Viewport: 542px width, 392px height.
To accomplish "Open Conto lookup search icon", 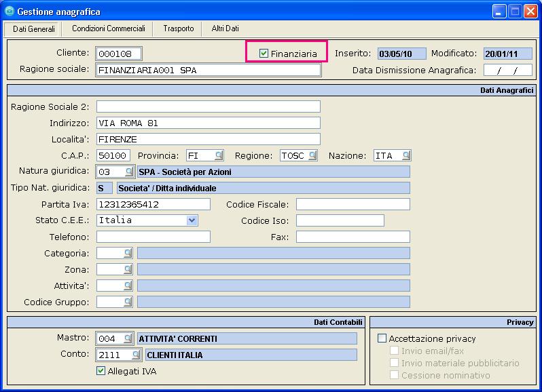I will [135, 355].
